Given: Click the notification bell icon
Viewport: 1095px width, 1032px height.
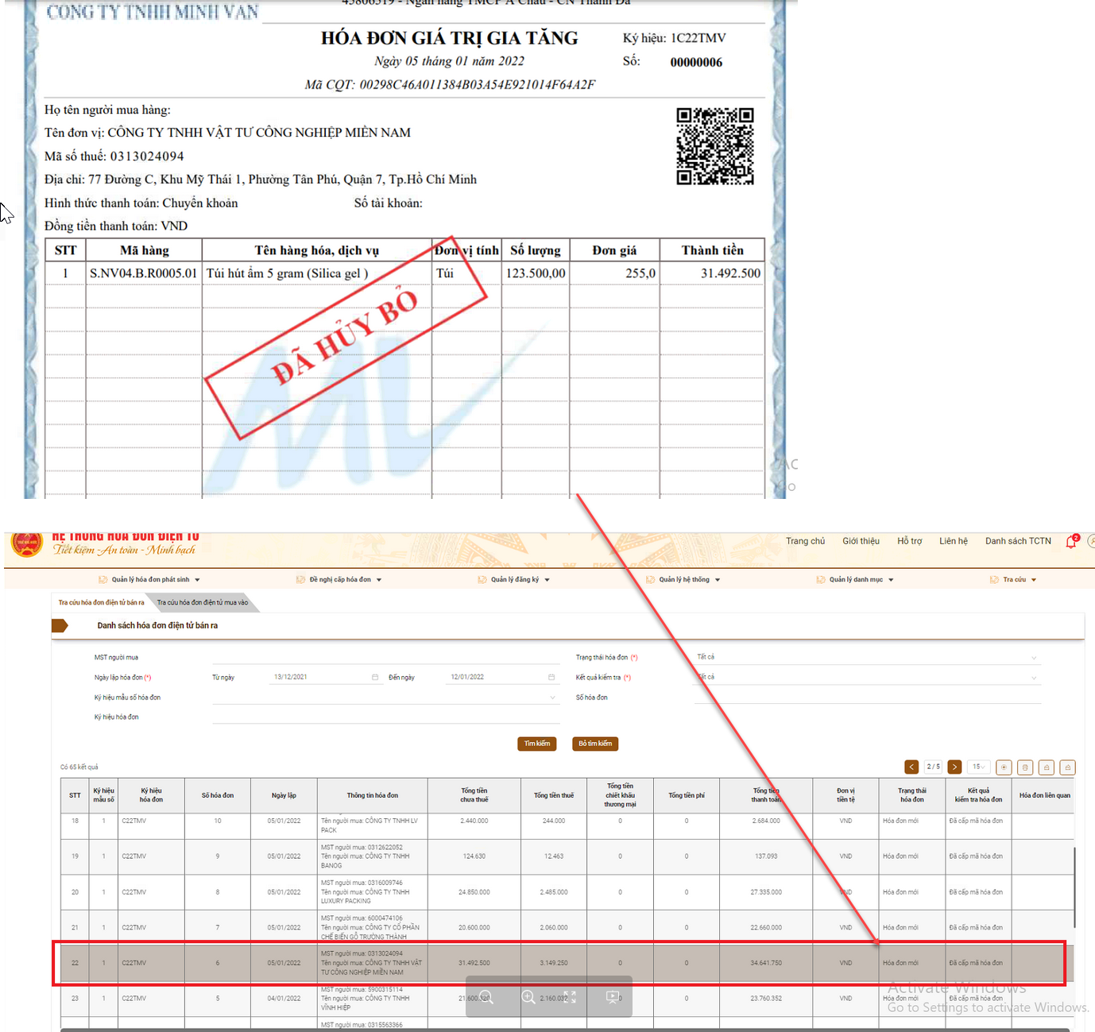Looking at the screenshot, I should 1071,543.
